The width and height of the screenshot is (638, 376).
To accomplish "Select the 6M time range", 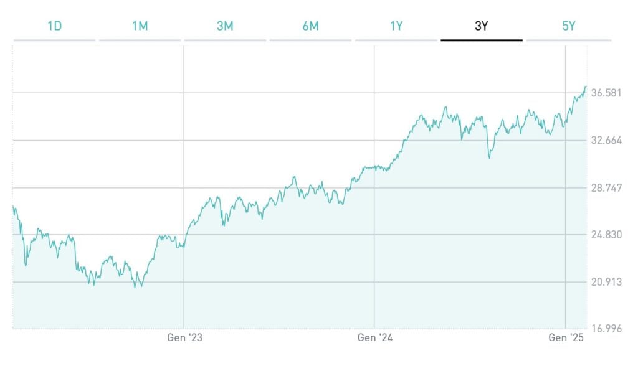I will coord(310,27).
